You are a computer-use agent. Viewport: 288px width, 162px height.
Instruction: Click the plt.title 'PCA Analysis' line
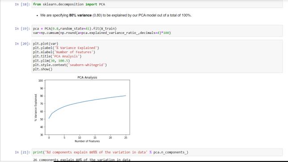57,56
